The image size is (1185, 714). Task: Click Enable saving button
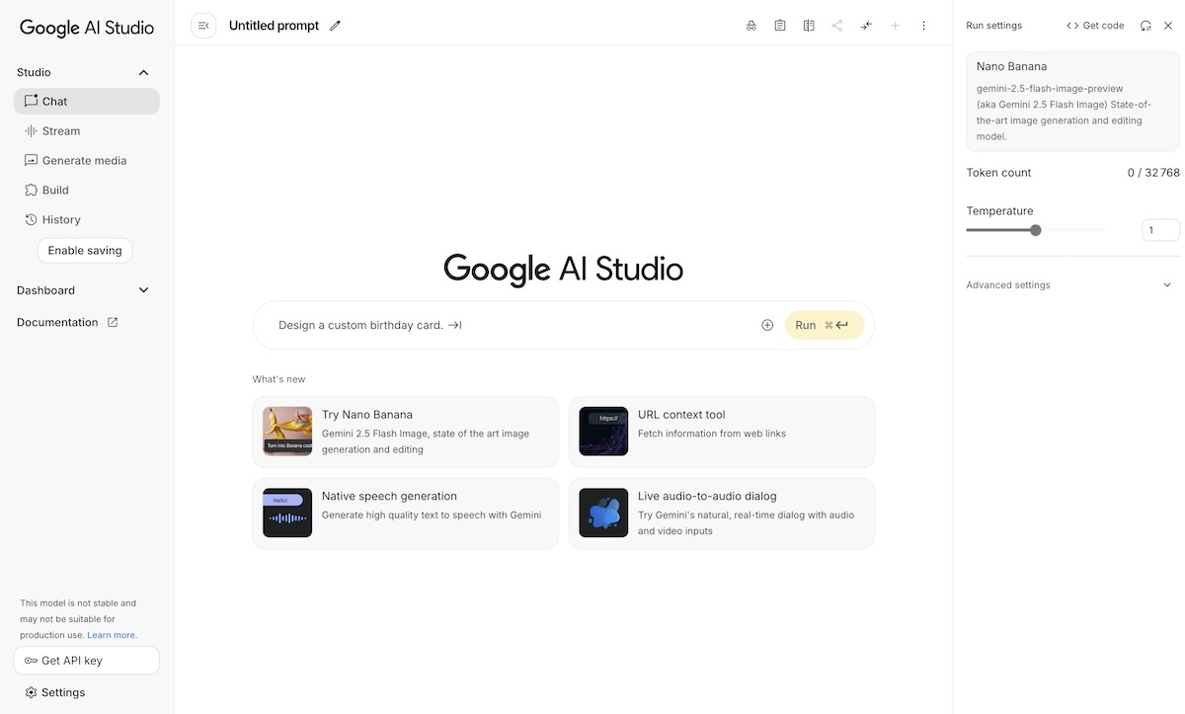[85, 250]
